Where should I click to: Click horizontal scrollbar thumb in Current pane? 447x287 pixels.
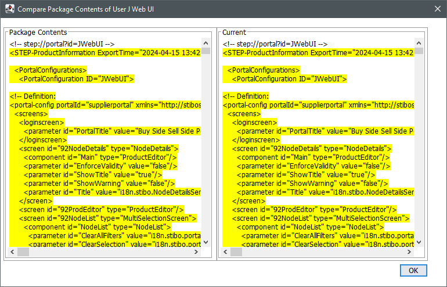[x=236, y=252]
